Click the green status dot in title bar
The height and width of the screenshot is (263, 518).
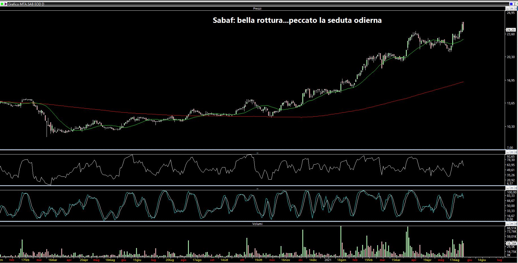[2, 4]
